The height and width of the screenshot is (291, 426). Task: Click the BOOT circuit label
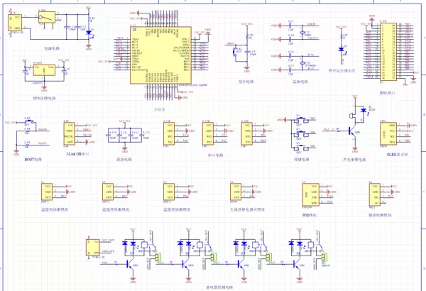point(33,160)
